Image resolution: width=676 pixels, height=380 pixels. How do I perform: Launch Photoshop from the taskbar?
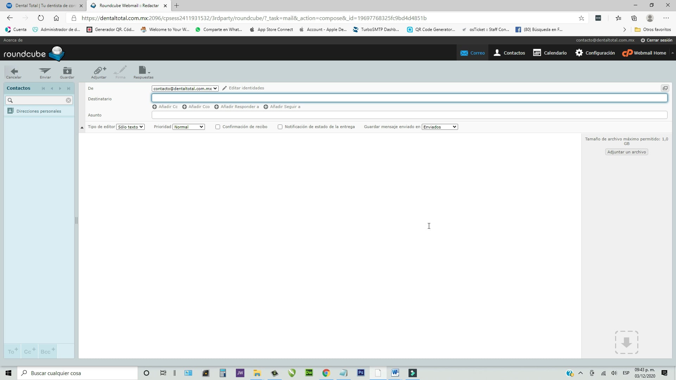[x=361, y=373]
